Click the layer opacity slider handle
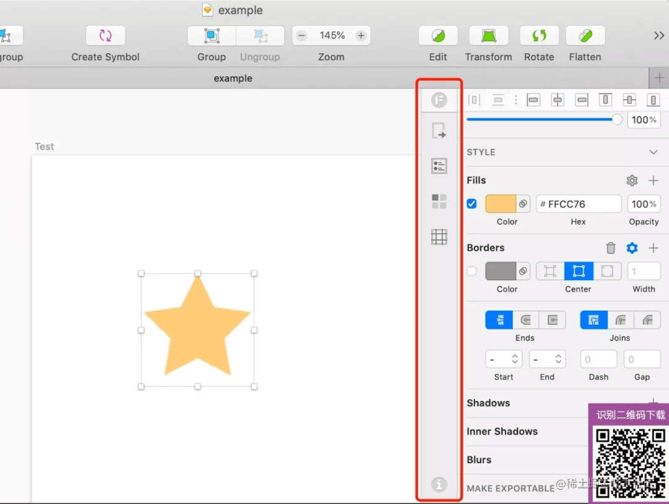669x504 pixels. pyautogui.click(x=616, y=120)
